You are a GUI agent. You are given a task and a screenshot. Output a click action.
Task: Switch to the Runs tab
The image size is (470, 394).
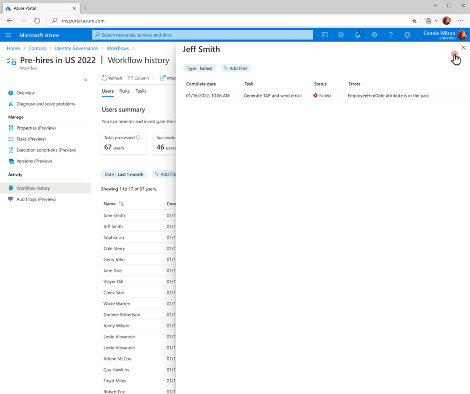pos(124,91)
